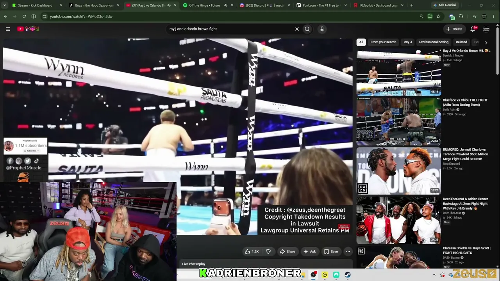Open the YouTube account avatar menu

pyautogui.click(x=486, y=29)
